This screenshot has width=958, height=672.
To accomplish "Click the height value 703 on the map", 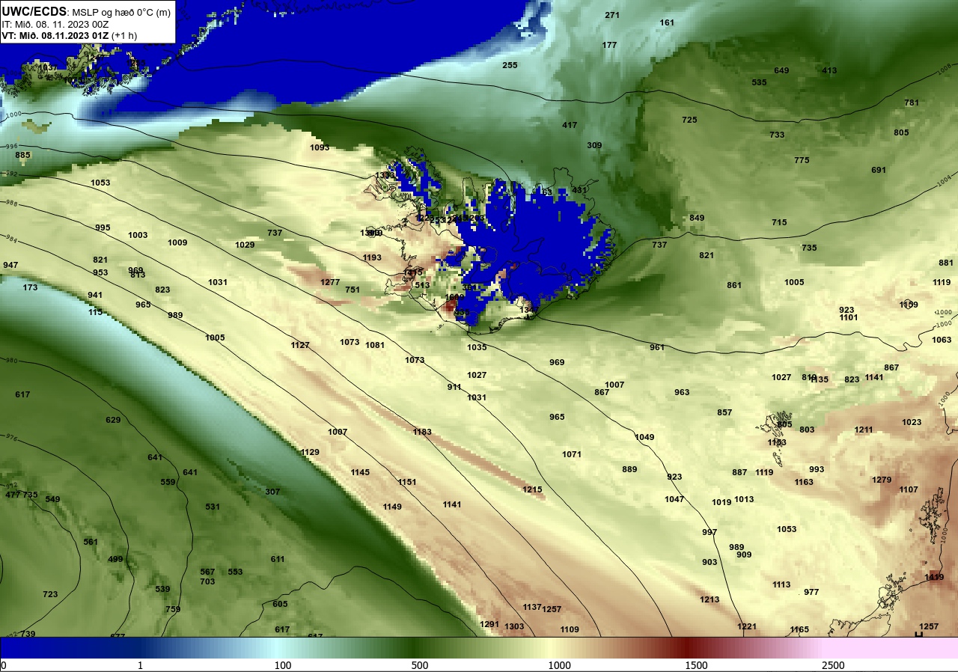I will click(207, 581).
